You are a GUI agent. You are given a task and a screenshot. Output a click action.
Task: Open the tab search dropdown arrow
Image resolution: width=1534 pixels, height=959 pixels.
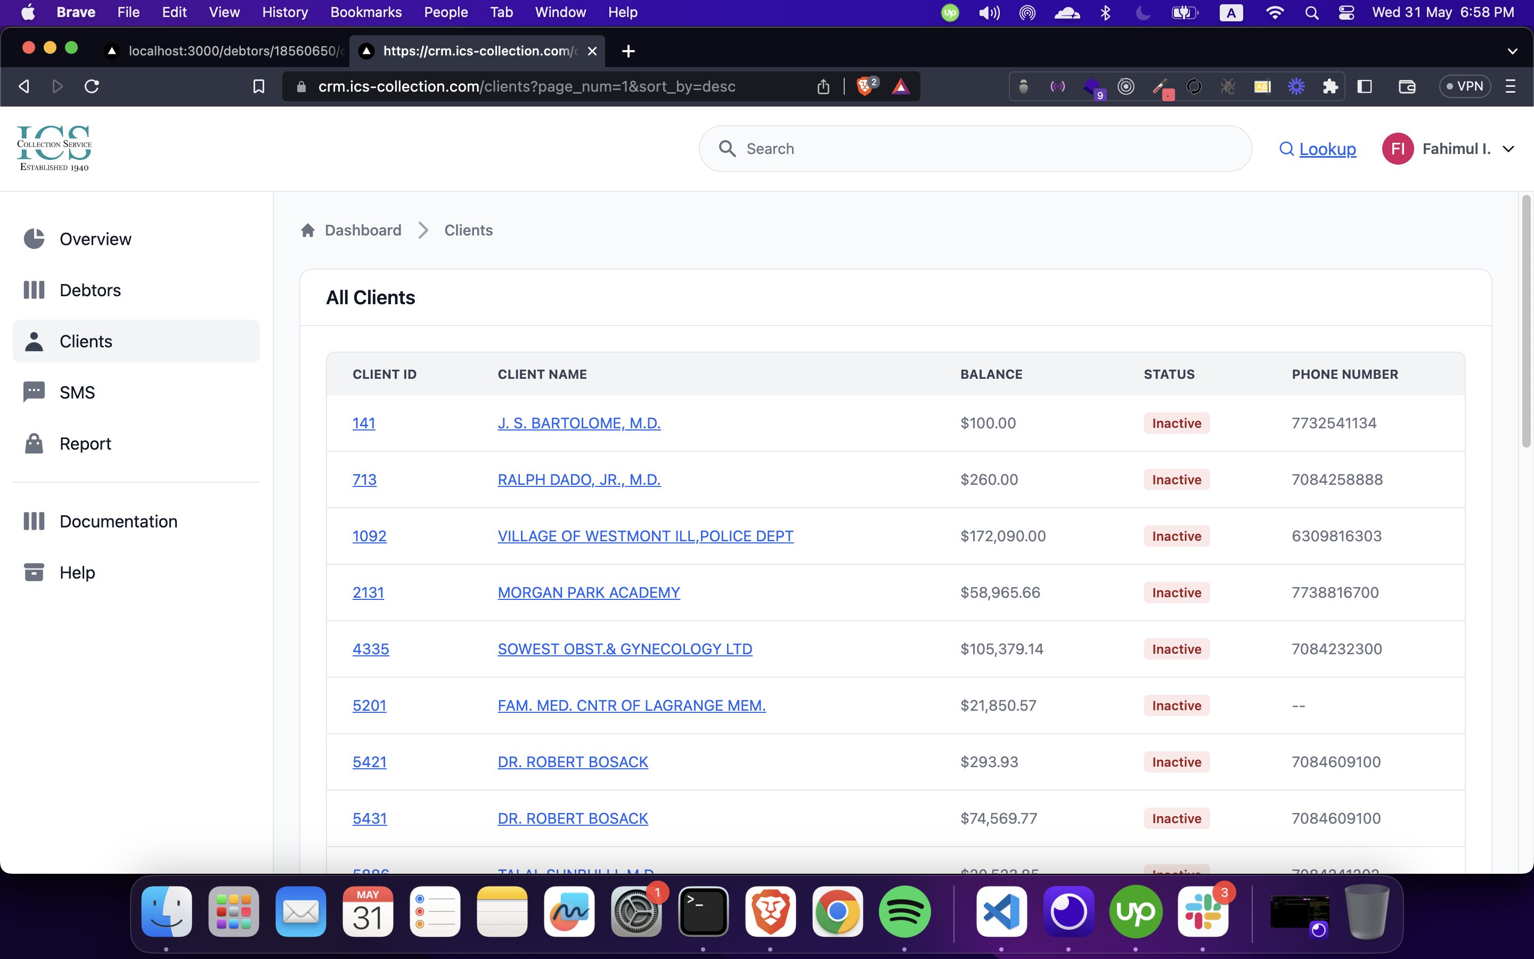click(x=1513, y=51)
